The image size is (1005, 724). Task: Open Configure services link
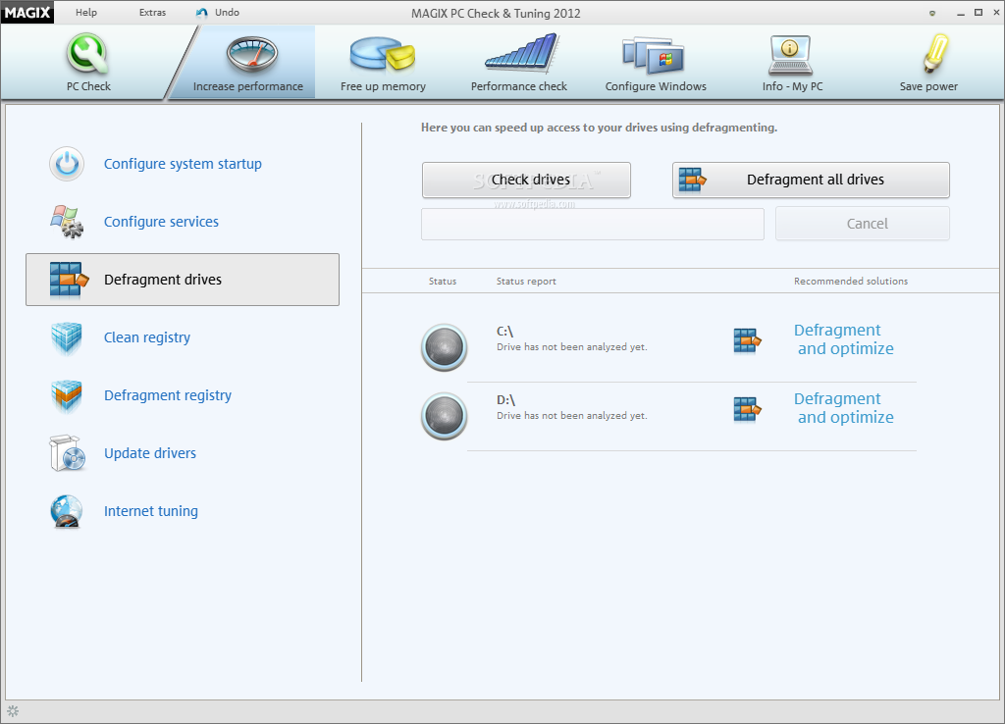pos(161,222)
